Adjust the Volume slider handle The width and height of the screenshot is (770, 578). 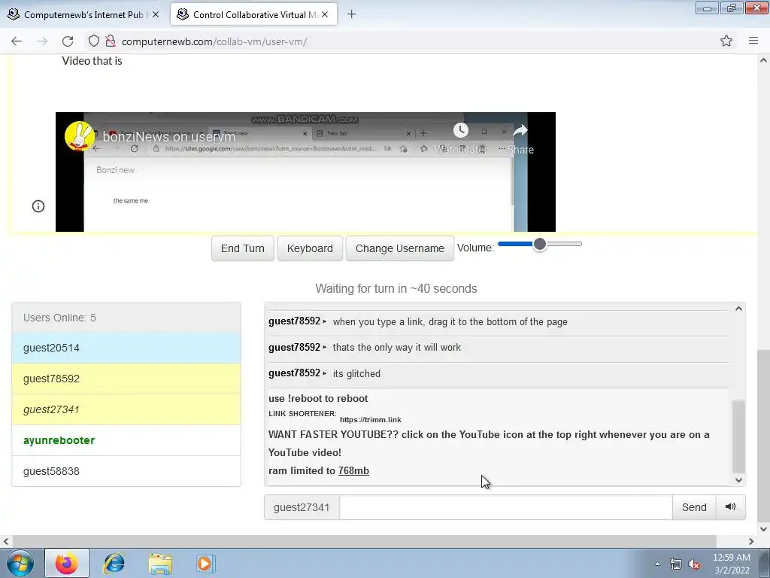click(x=540, y=244)
